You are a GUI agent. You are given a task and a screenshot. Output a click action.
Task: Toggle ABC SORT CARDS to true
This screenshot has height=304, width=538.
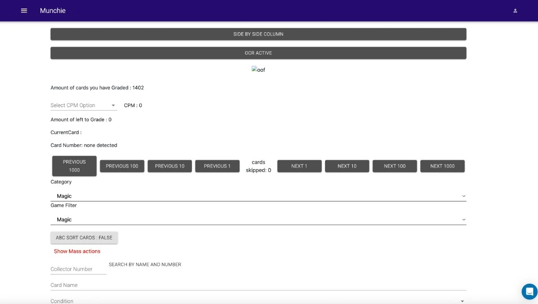tap(84, 237)
